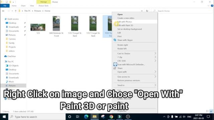Expand Cast to Device submenu

point(135,54)
